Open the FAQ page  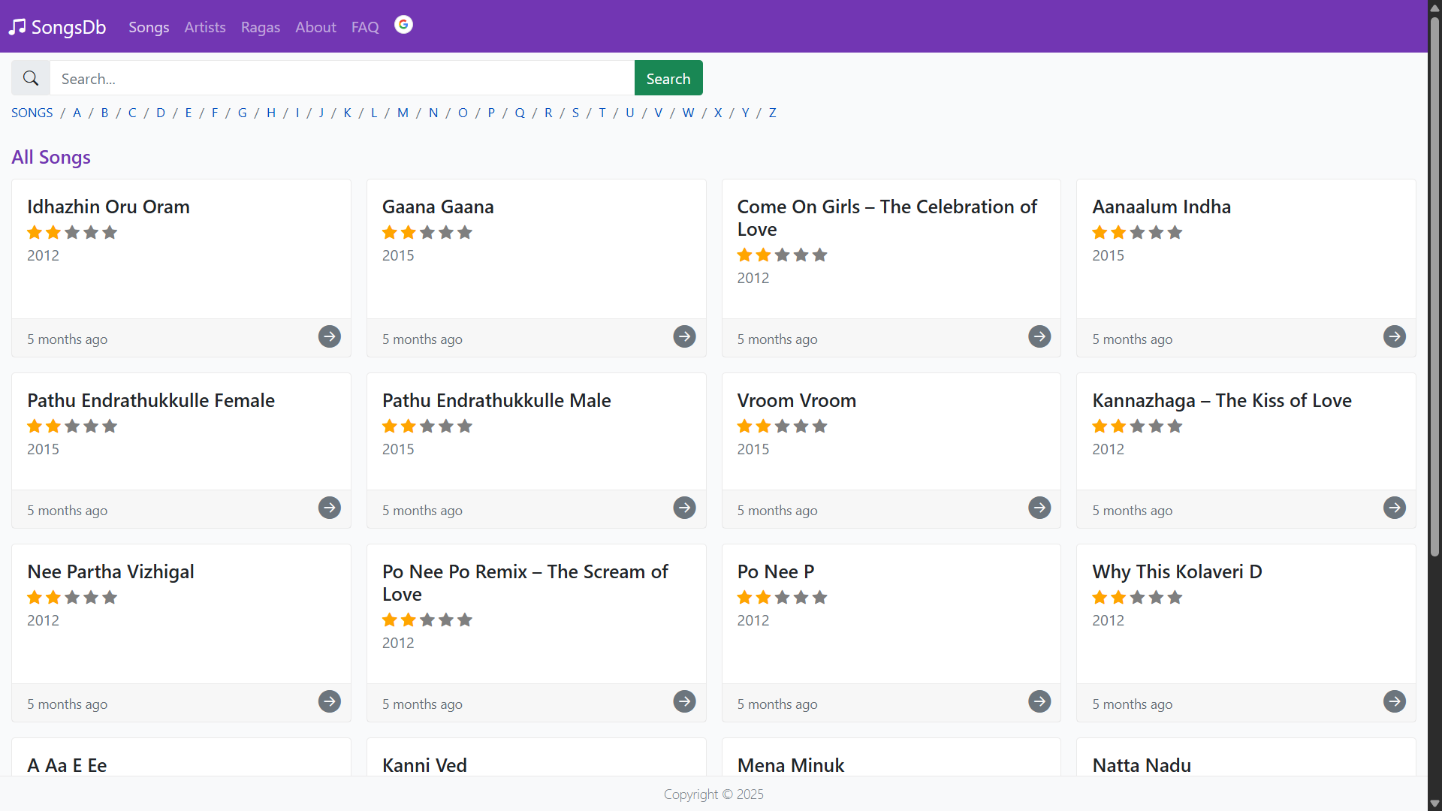pyautogui.click(x=365, y=27)
